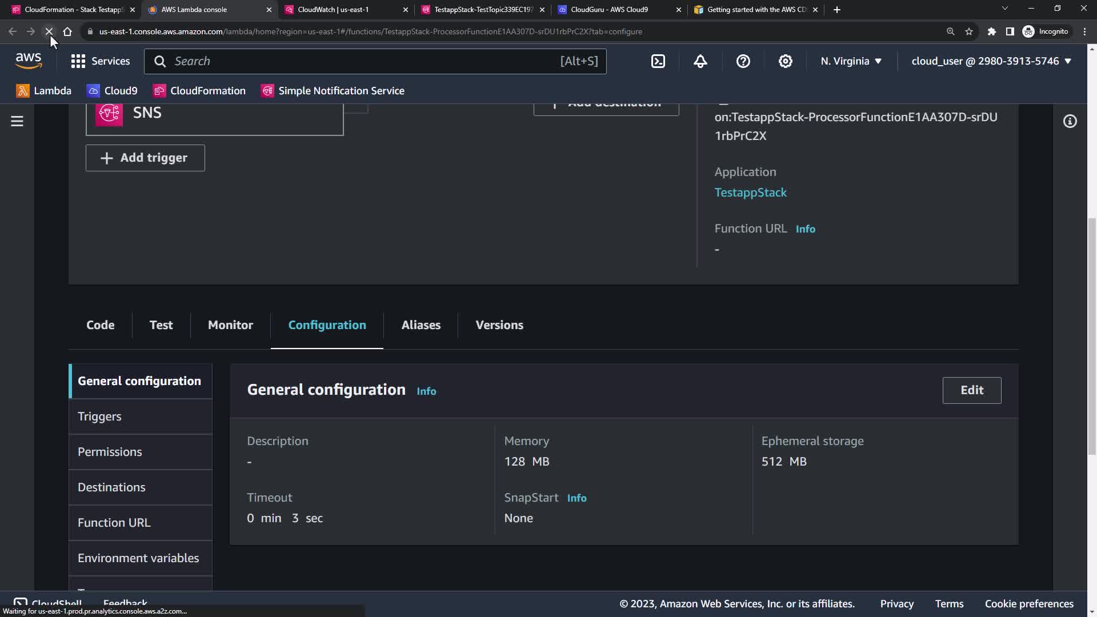Screen dimensions: 1097x617
Task: Click the SNS trigger icon
Action: click(x=109, y=113)
